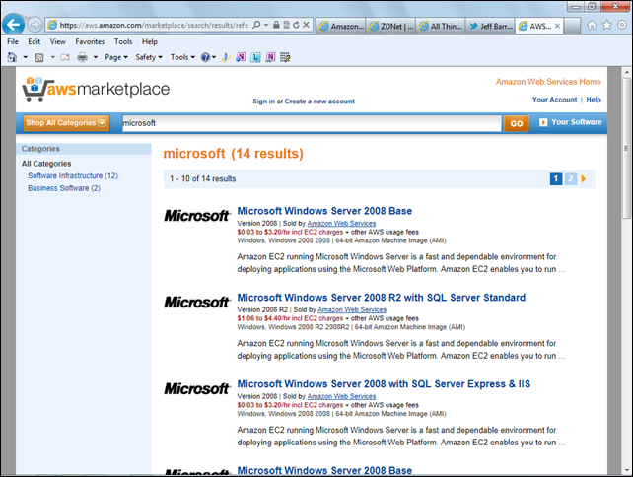633x477 pixels.
Task: Switch to the All Thin... tab
Action: click(x=441, y=26)
